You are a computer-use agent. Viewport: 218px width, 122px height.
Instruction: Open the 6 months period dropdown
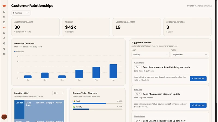coord(21,13)
